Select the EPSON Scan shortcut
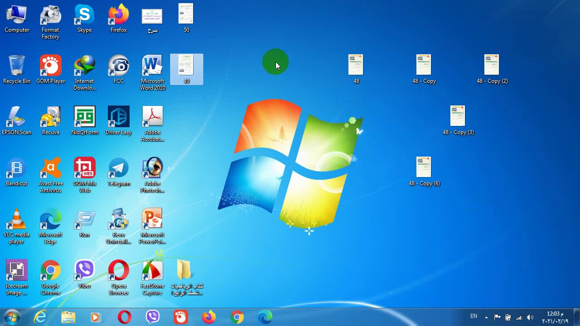 pyautogui.click(x=17, y=121)
